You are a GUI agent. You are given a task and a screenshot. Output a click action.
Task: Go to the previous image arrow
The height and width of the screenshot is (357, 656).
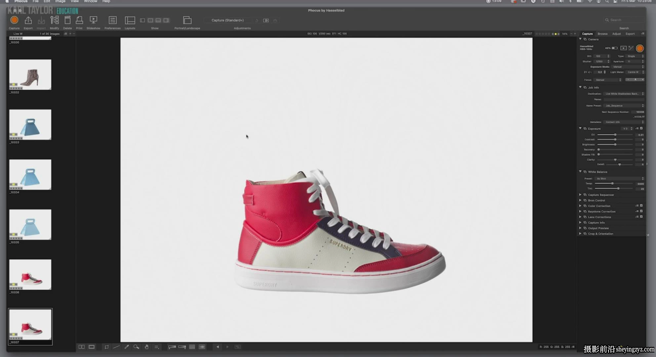pyautogui.click(x=218, y=347)
